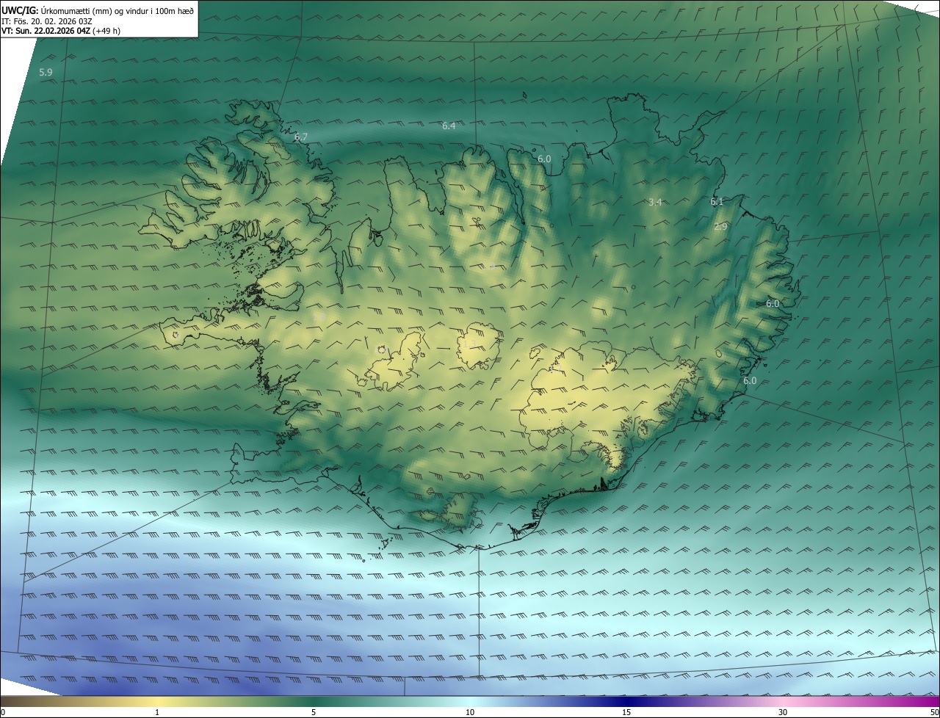Click the colour scale tick label 0

coord(3,712)
